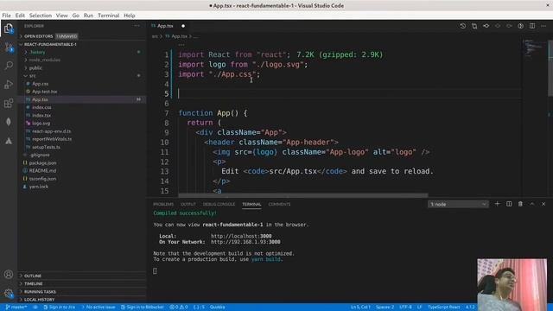Switch to the Output panel tab

(x=188, y=204)
